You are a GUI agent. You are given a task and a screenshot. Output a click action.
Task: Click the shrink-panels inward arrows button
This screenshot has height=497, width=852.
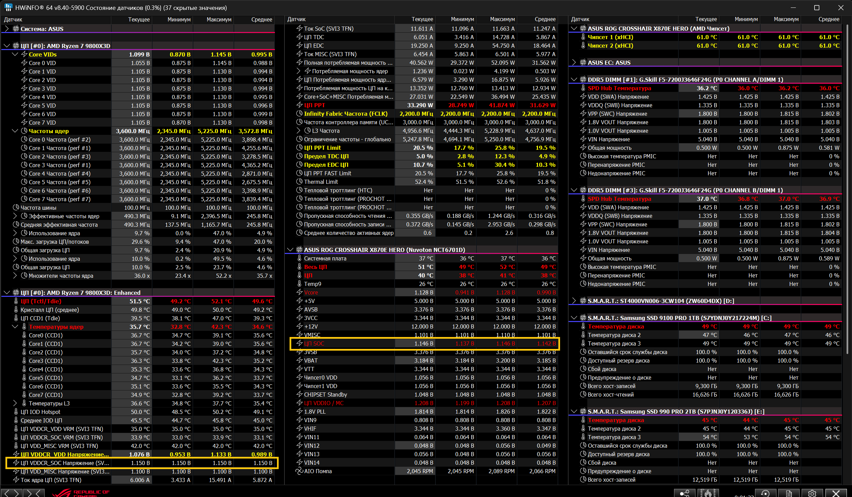point(34,493)
